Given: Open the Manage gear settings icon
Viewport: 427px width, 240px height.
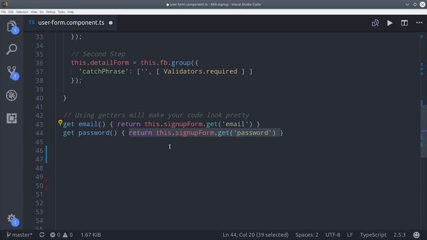Looking at the screenshot, I should (x=11, y=219).
